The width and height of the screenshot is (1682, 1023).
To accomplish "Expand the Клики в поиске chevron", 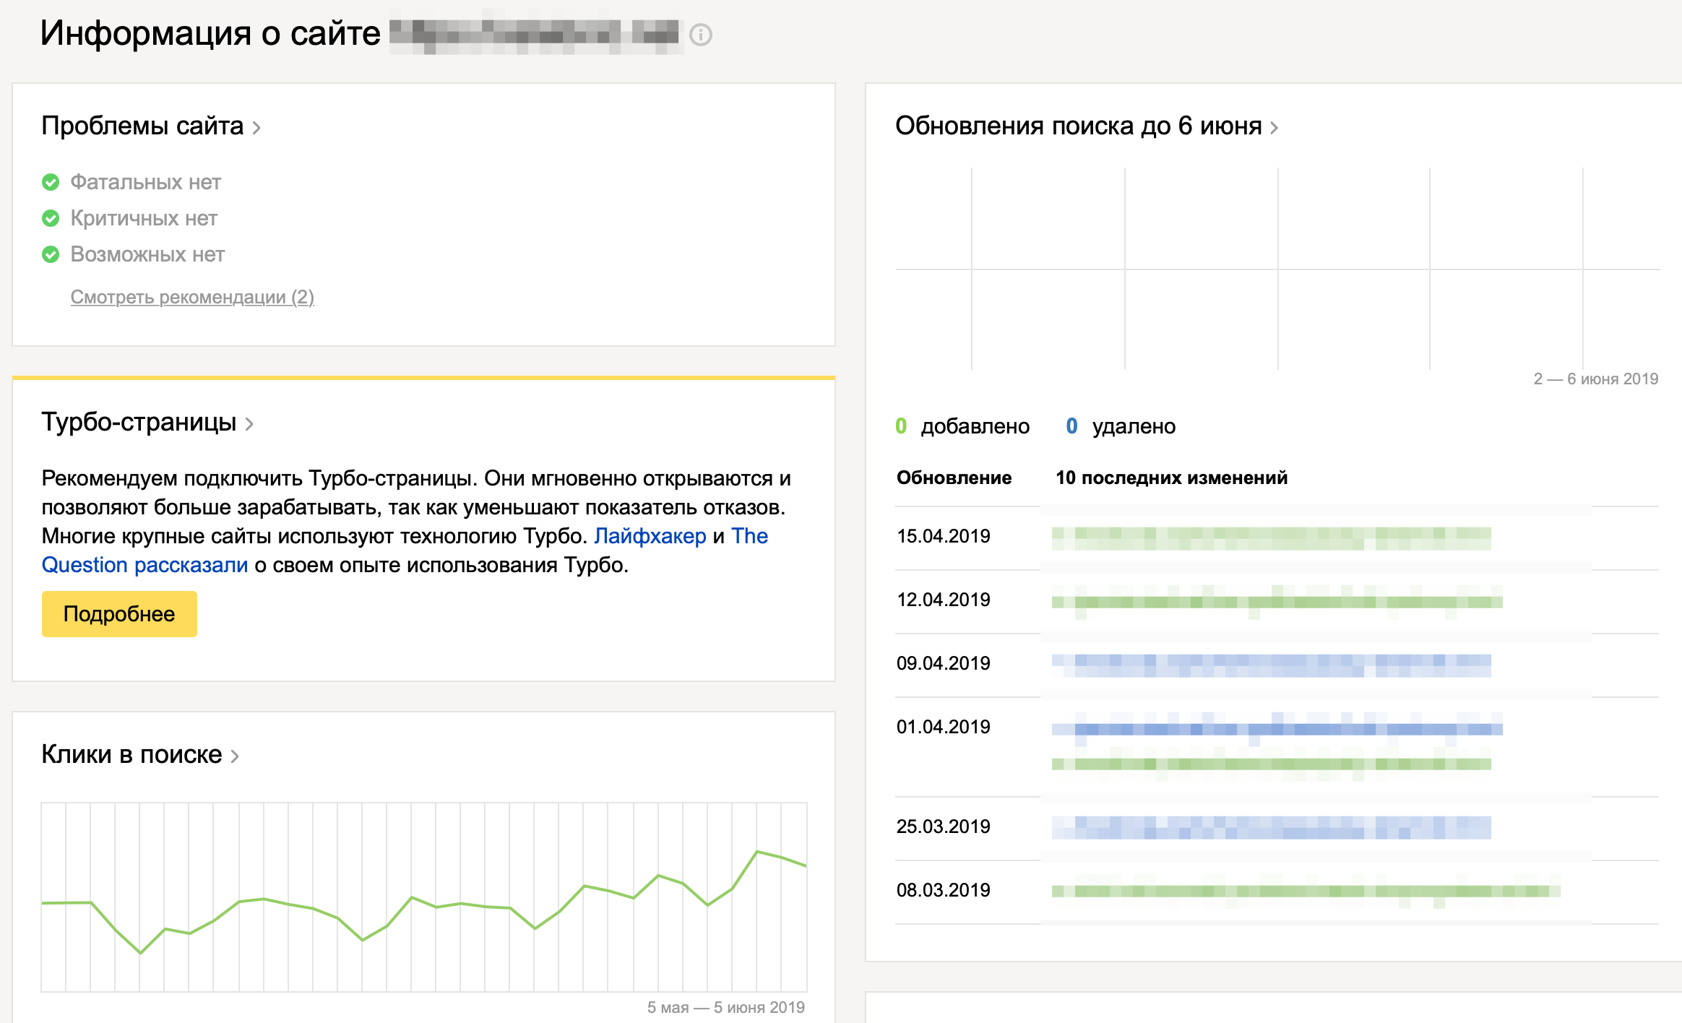I will [235, 756].
